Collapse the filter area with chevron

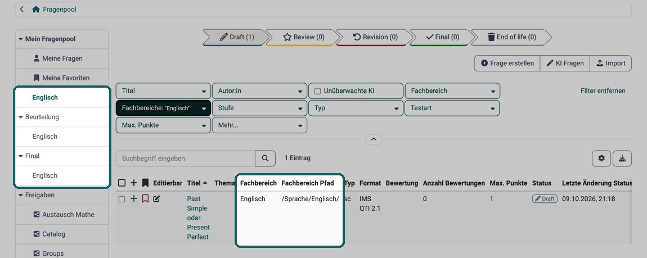[x=374, y=139]
